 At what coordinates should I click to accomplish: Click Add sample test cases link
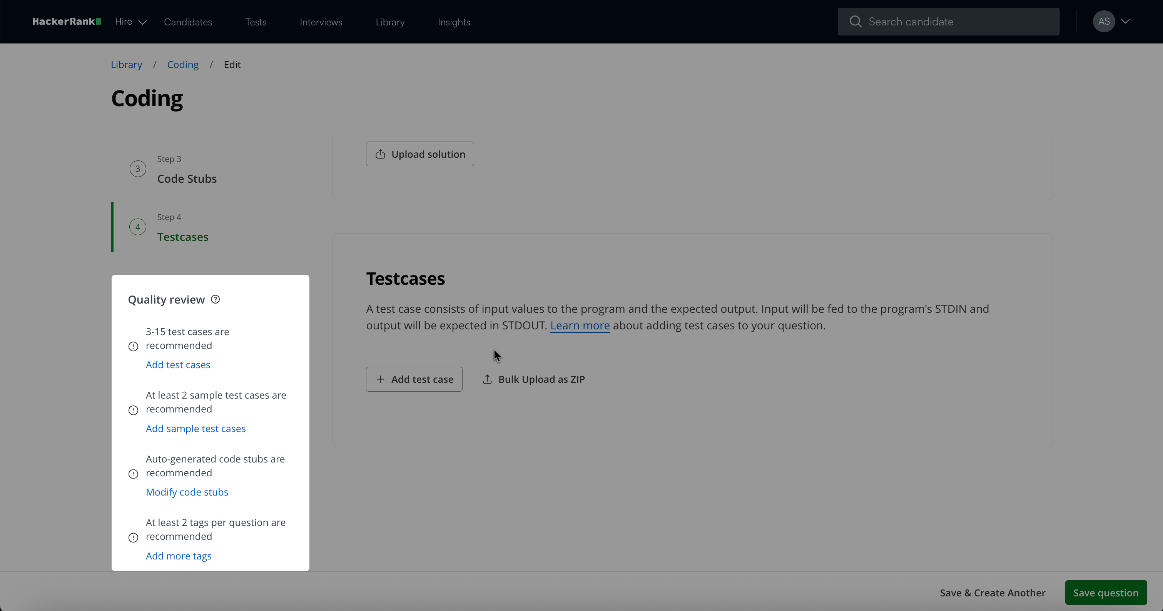click(x=196, y=429)
